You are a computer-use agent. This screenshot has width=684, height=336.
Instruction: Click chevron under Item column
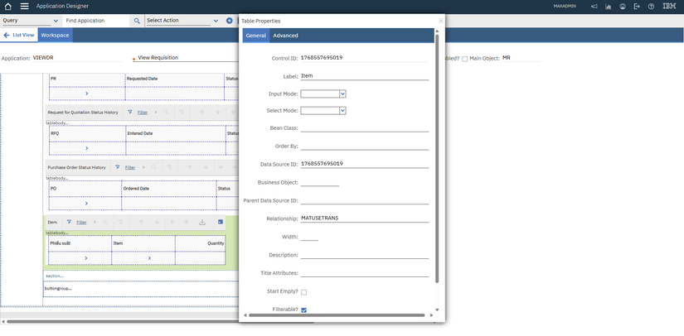(149, 258)
